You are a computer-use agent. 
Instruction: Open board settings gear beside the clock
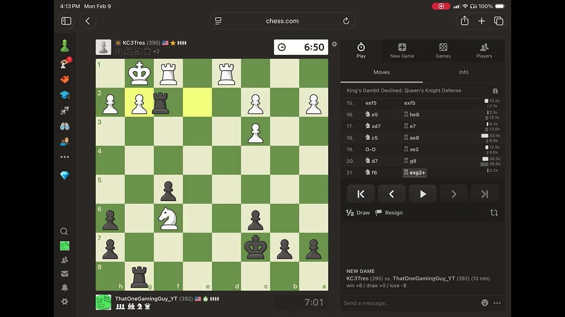click(x=334, y=44)
